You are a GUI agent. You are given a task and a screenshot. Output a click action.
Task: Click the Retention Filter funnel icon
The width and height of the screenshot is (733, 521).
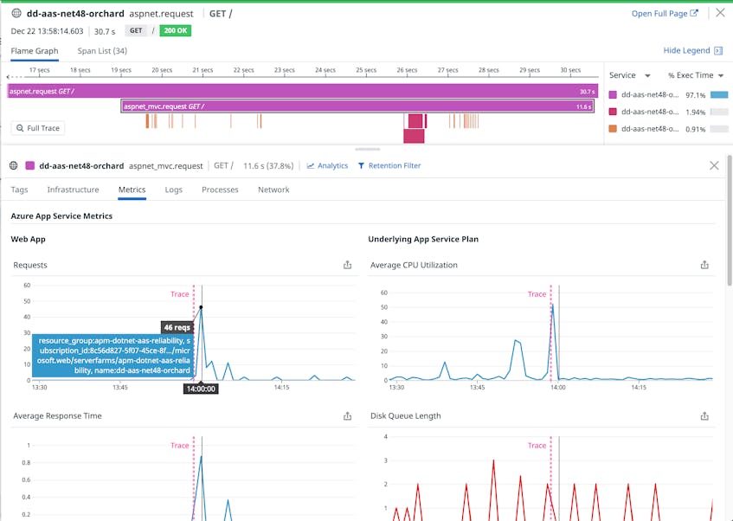click(x=362, y=165)
